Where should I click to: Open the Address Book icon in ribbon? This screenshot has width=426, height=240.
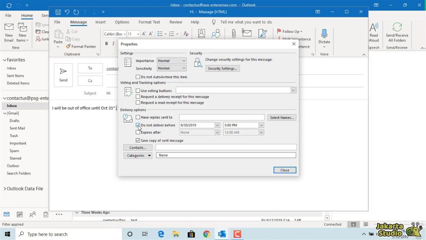(x=201, y=34)
